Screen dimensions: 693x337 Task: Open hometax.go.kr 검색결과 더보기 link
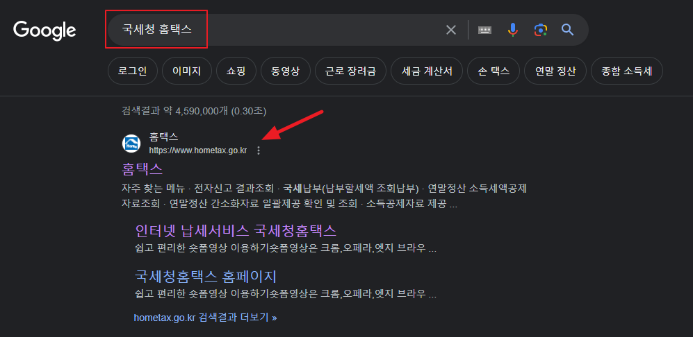tap(205, 317)
